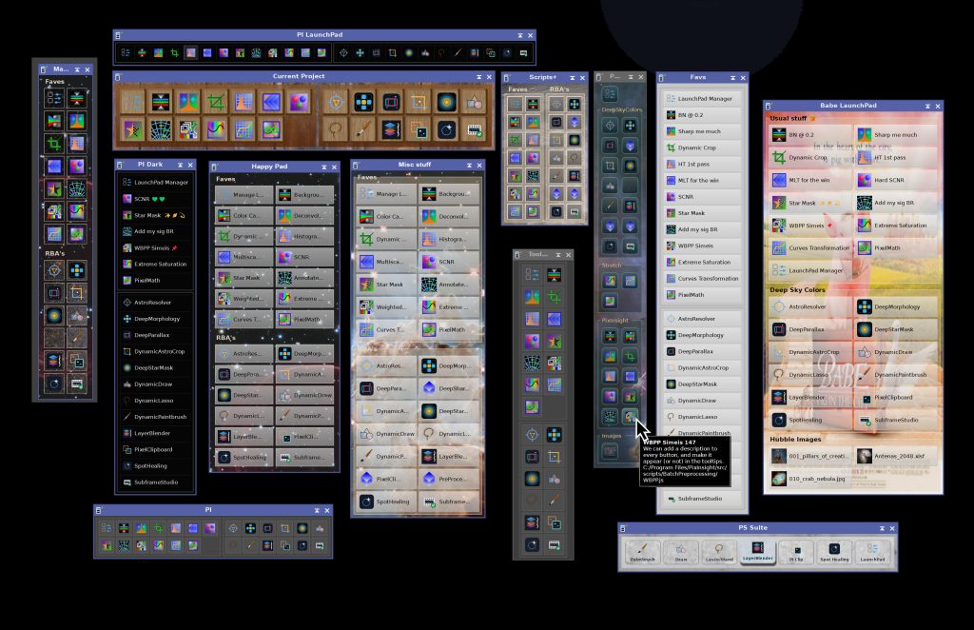The width and height of the screenshot is (974, 630).
Task: Click the Dynamic Crop icon in Current Project
Action: click(216, 102)
